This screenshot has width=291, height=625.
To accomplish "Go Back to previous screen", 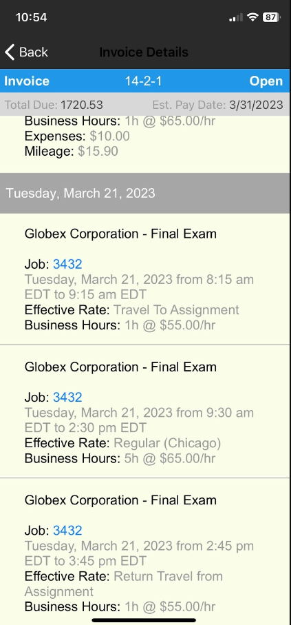I will pyautogui.click(x=26, y=52).
